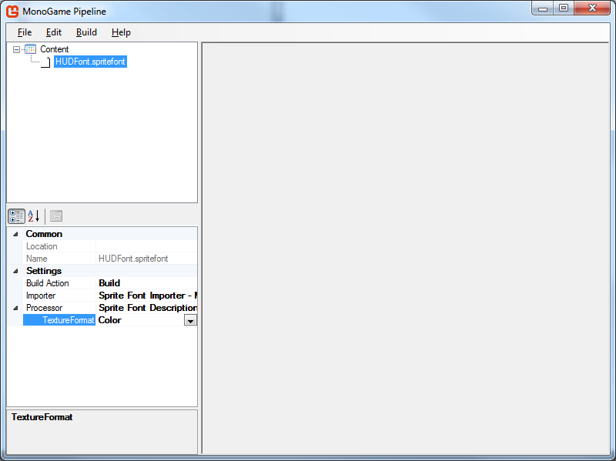Select the Importer property row
This screenshot has height=461, width=616.
110,296
